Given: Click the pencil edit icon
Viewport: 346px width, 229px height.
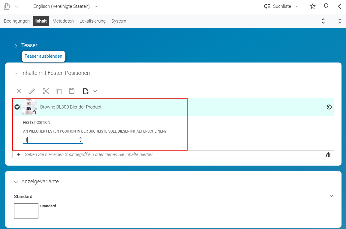Looking at the screenshot, I should pyautogui.click(x=32, y=91).
